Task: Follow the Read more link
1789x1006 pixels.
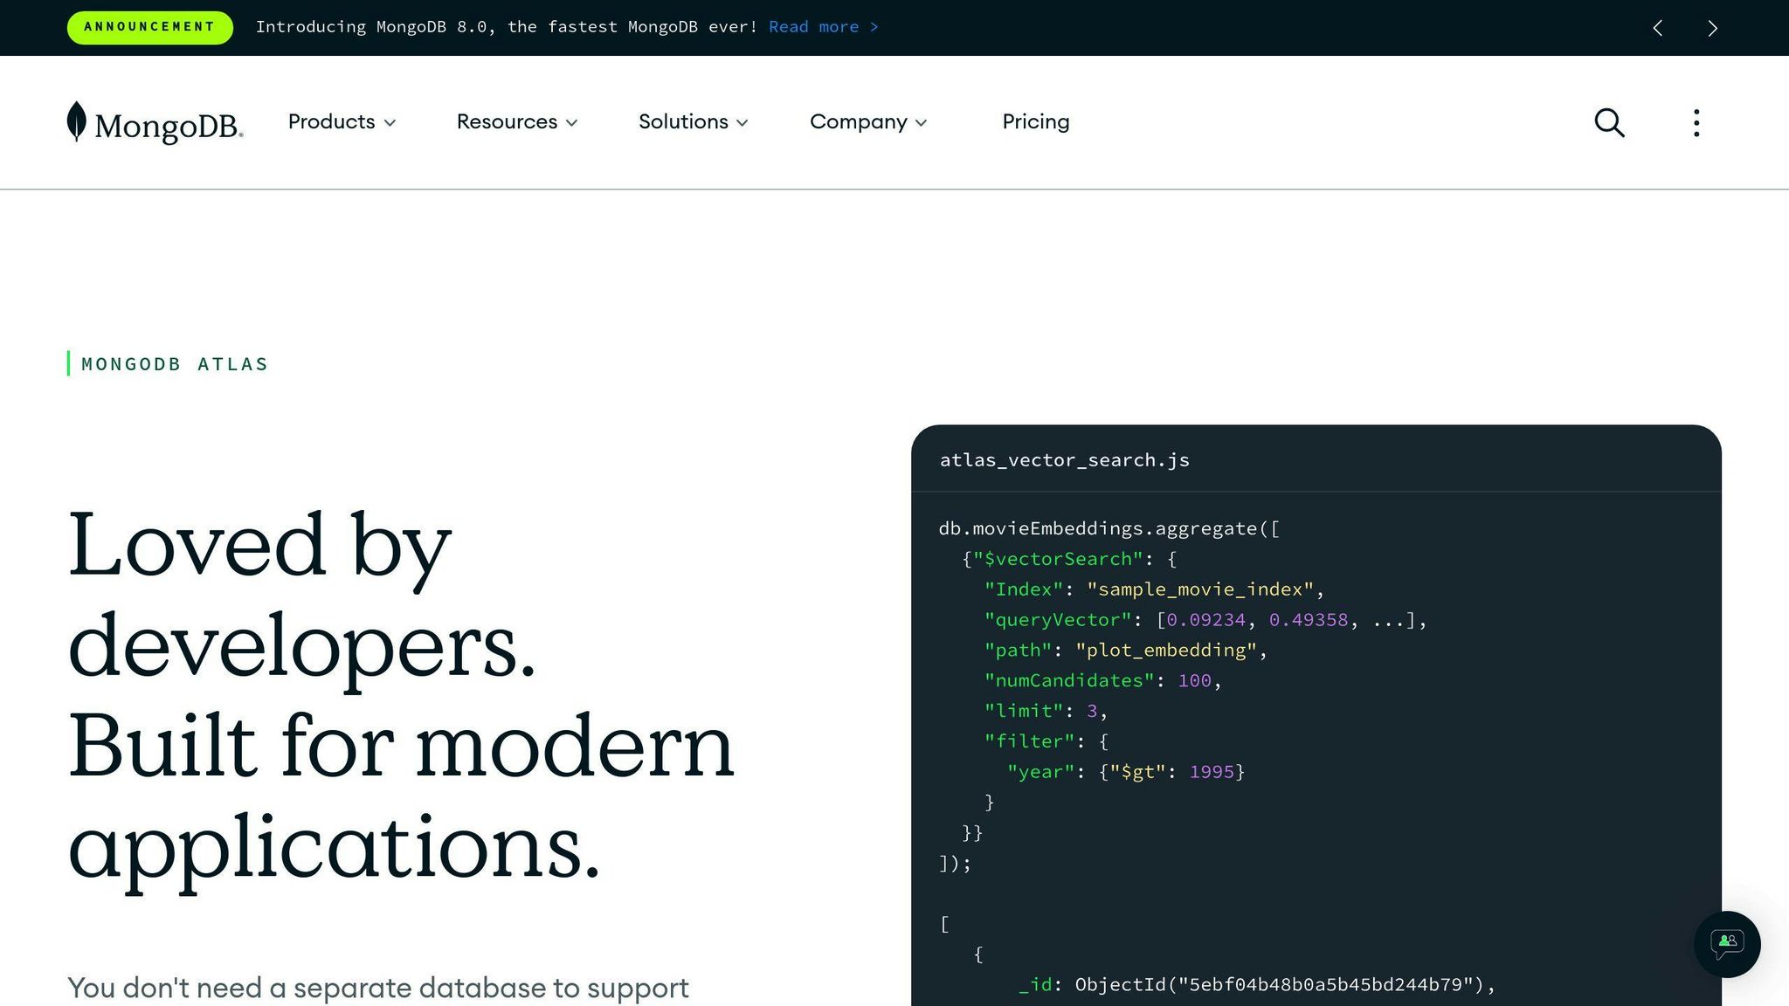Action: click(x=822, y=27)
